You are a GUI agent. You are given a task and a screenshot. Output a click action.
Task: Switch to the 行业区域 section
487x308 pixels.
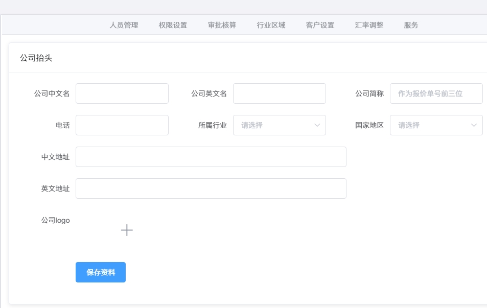click(x=271, y=25)
